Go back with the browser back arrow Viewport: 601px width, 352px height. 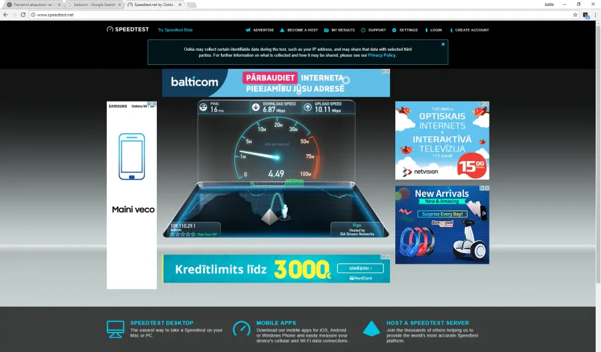(x=5, y=15)
